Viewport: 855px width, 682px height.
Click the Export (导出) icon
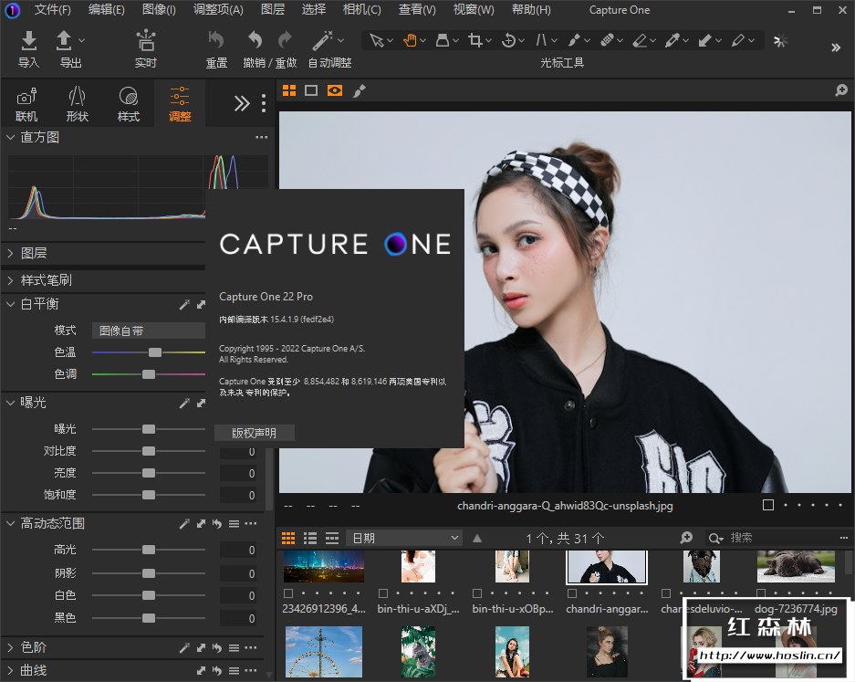[65, 40]
